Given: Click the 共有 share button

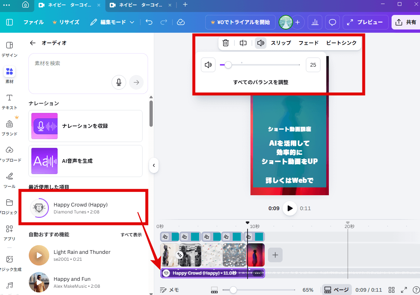Looking at the screenshot, I should point(406,22).
